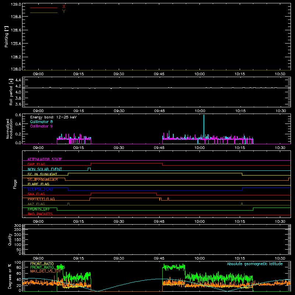Click the SC_IN_SUNLIGHT flag label

coord(42,174)
